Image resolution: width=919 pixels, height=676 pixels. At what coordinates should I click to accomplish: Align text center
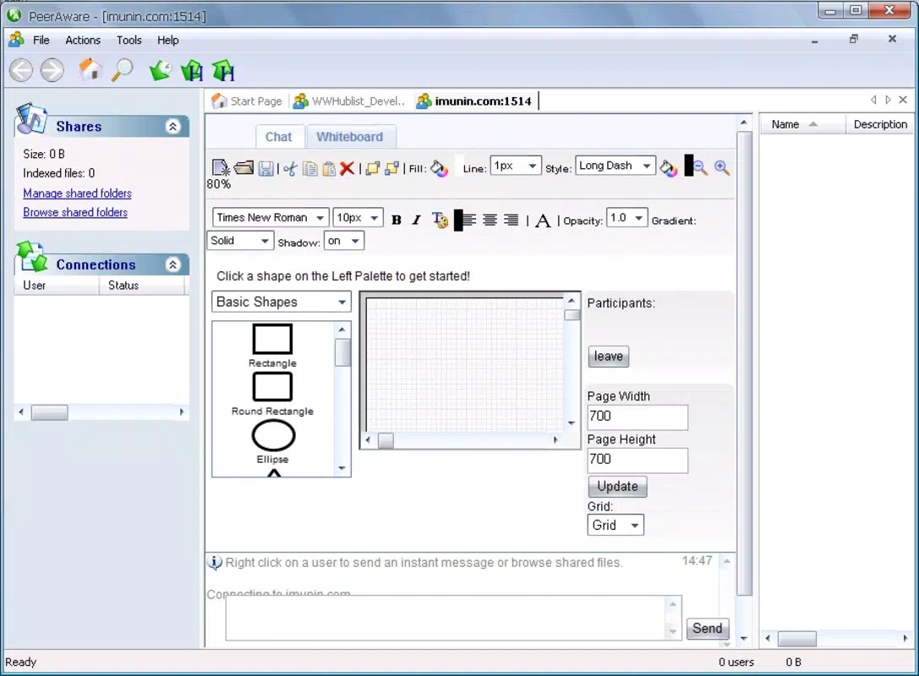pyautogui.click(x=490, y=220)
